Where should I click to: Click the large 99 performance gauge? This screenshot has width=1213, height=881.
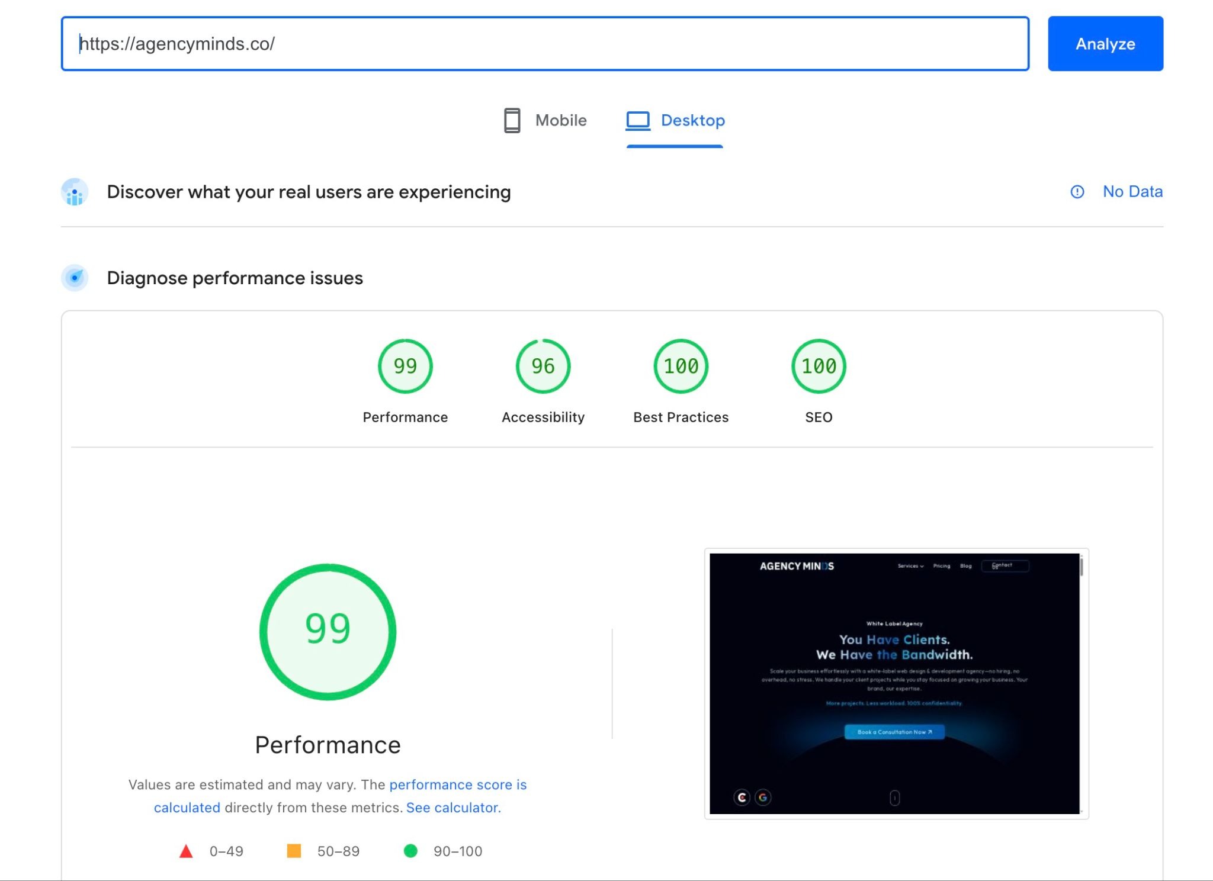[x=328, y=632]
